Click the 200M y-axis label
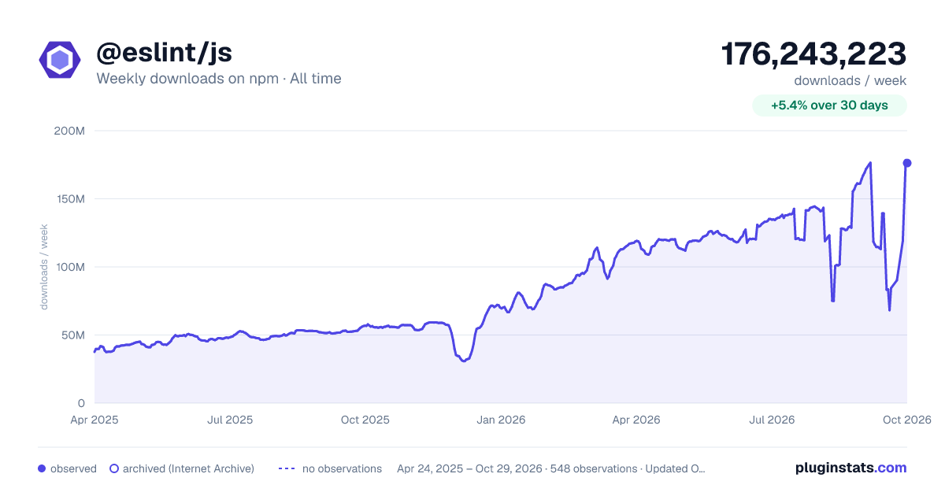This screenshot has width=945, height=496. point(70,131)
